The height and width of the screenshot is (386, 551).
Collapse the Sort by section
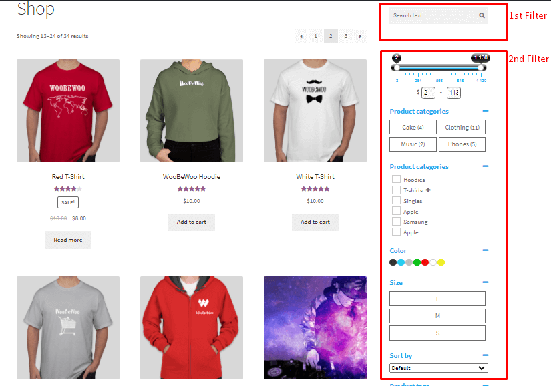click(x=486, y=355)
